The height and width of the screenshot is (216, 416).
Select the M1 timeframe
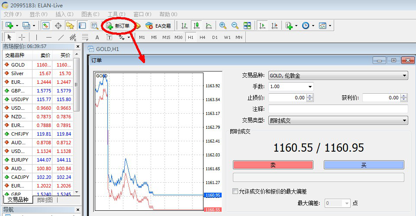click(142, 37)
